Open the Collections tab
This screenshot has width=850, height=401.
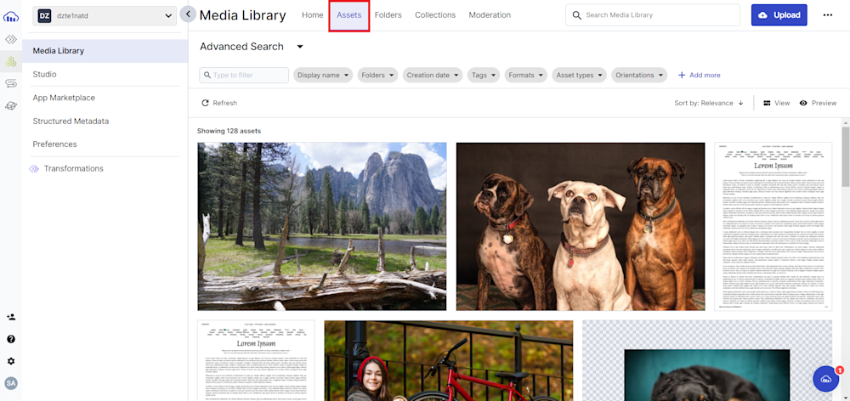tap(435, 15)
